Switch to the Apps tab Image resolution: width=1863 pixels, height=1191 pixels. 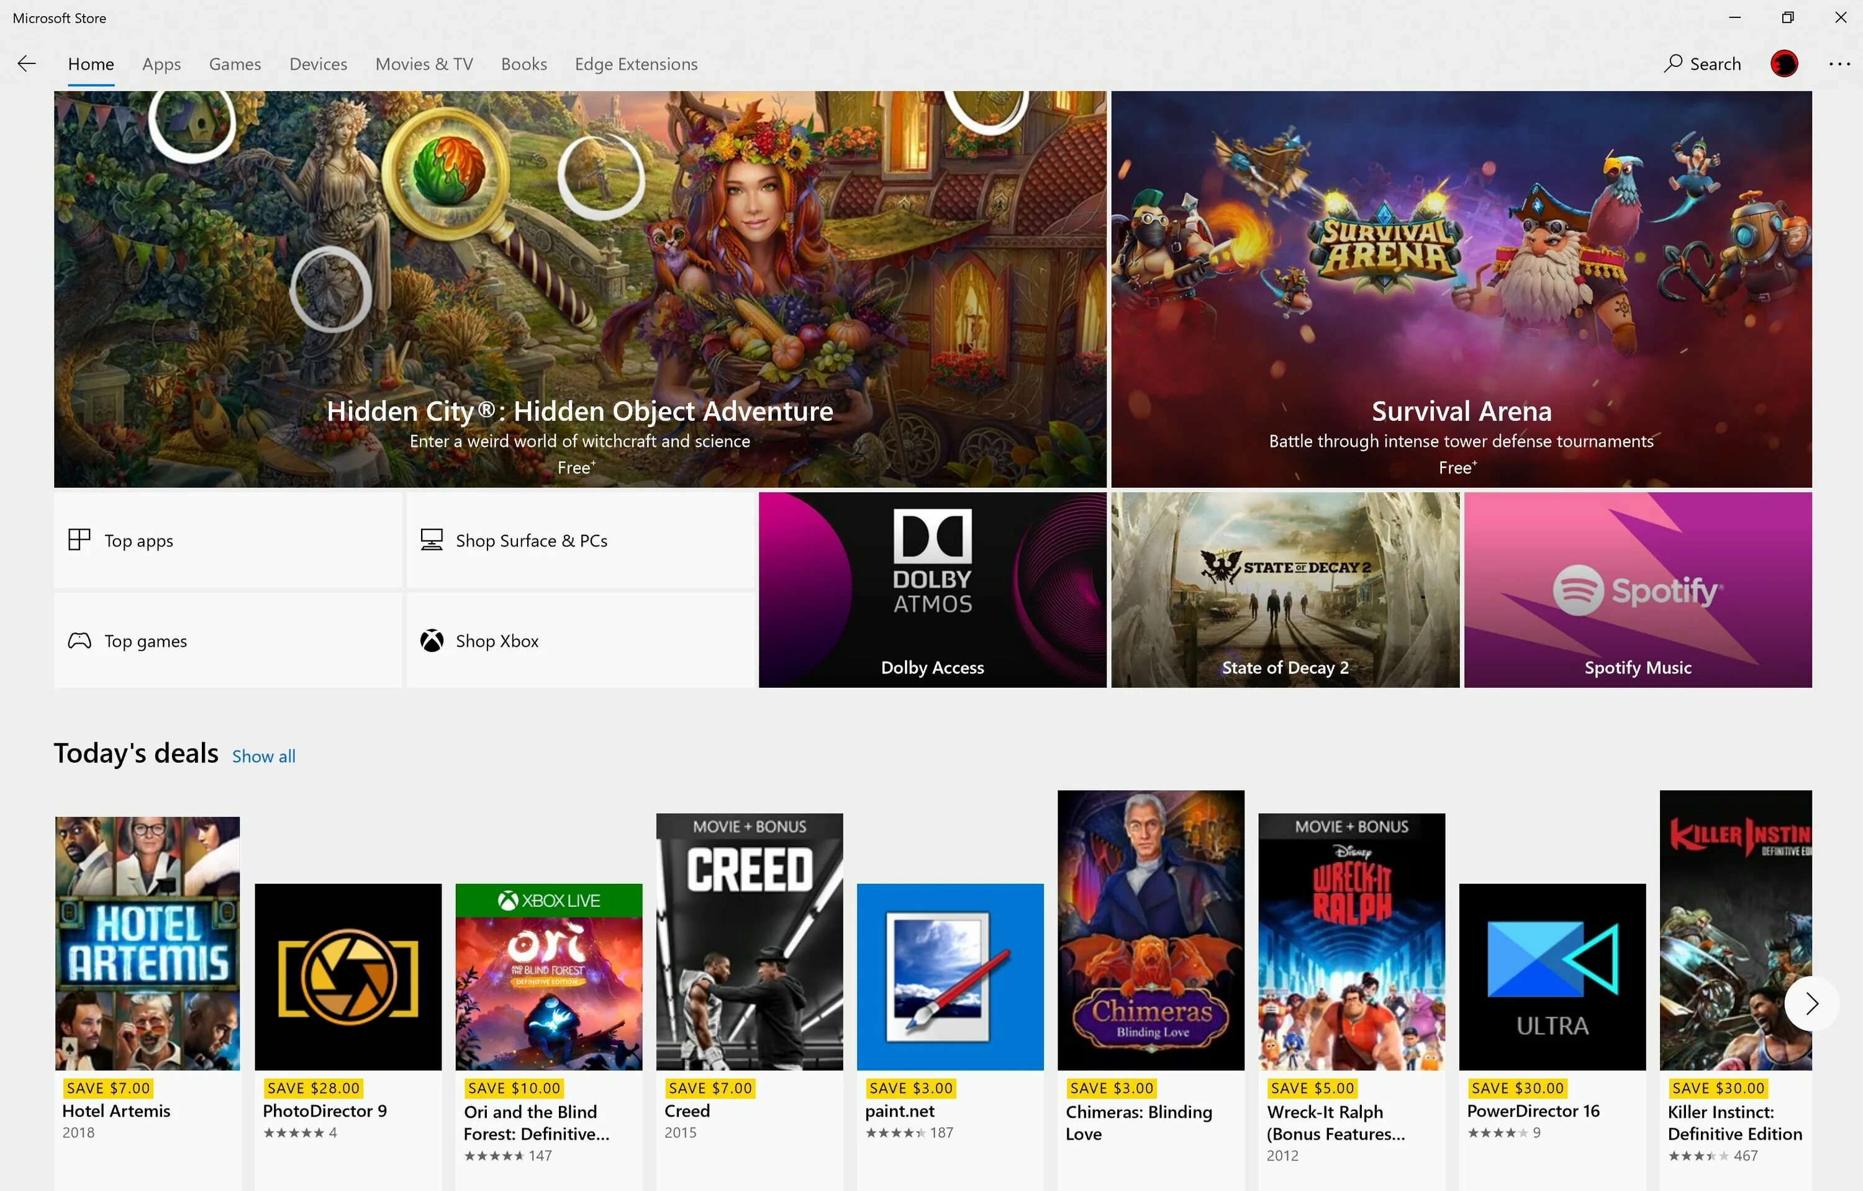[161, 64]
